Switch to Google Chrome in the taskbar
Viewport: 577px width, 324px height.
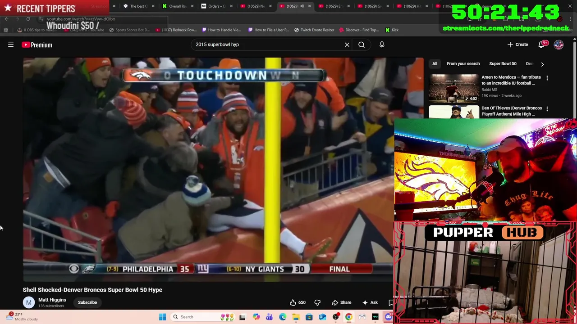pyautogui.click(x=348, y=317)
